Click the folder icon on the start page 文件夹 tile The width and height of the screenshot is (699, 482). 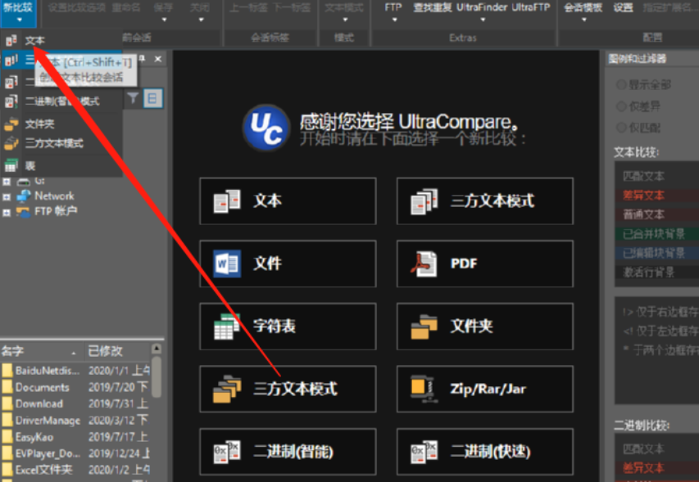424,327
